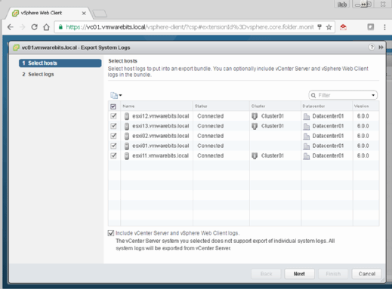The height and width of the screenshot is (289, 392).
Task: Click Connected status for esxi12
Action: pyautogui.click(x=211, y=116)
